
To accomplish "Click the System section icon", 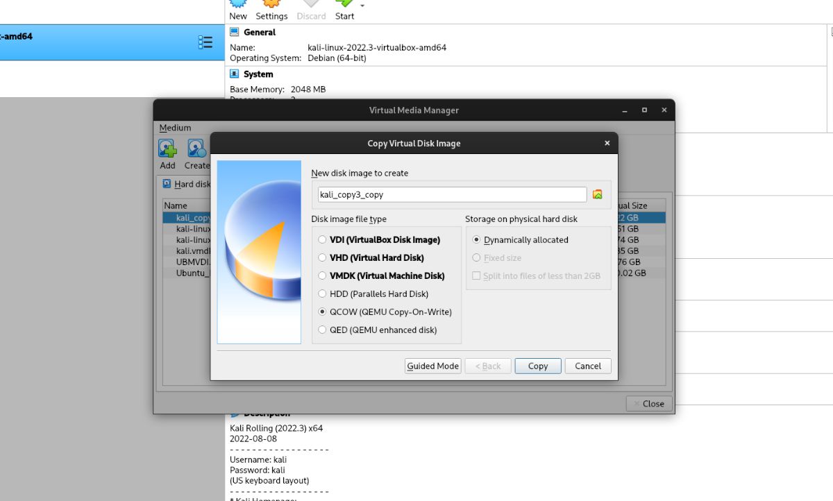I will [x=235, y=74].
